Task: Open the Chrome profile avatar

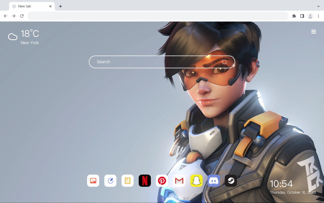Action: click(310, 16)
